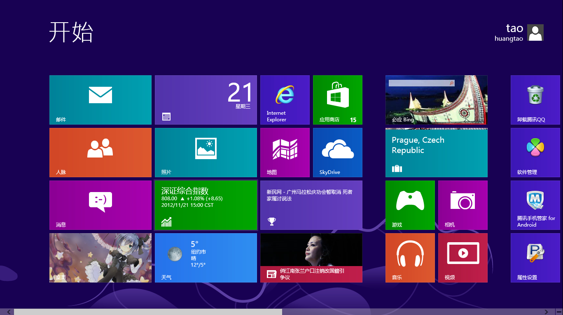
Task: Click the 星期三 weekday label
Action: click(x=243, y=106)
